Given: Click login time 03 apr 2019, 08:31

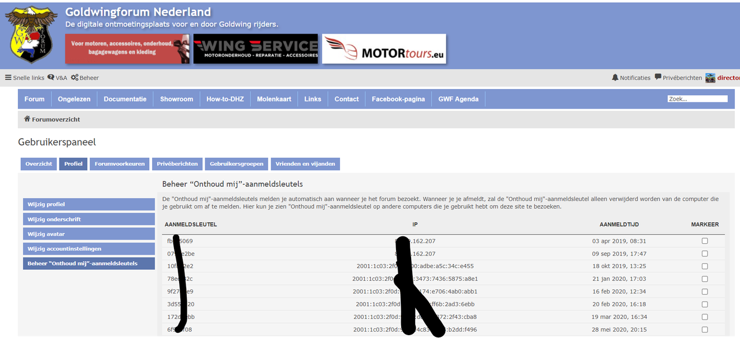Looking at the screenshot, I should point(619,241).
